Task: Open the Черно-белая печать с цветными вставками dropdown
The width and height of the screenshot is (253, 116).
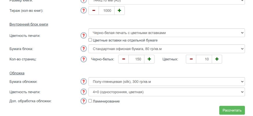Action: (x=166, y=33)
